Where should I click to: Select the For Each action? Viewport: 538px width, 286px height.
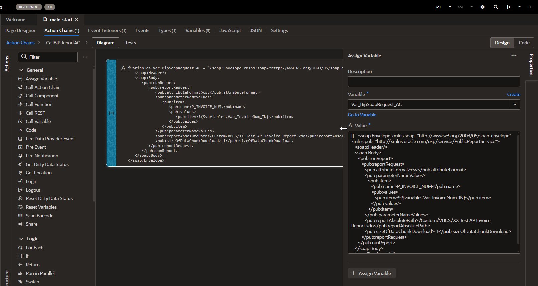click(x=35, y=248)
